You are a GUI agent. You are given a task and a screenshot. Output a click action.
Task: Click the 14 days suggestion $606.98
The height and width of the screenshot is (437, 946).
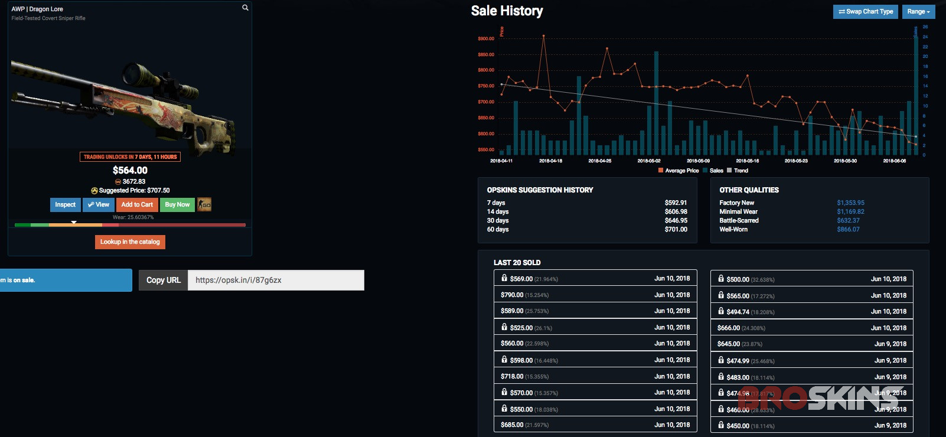(x=676, y=211)
